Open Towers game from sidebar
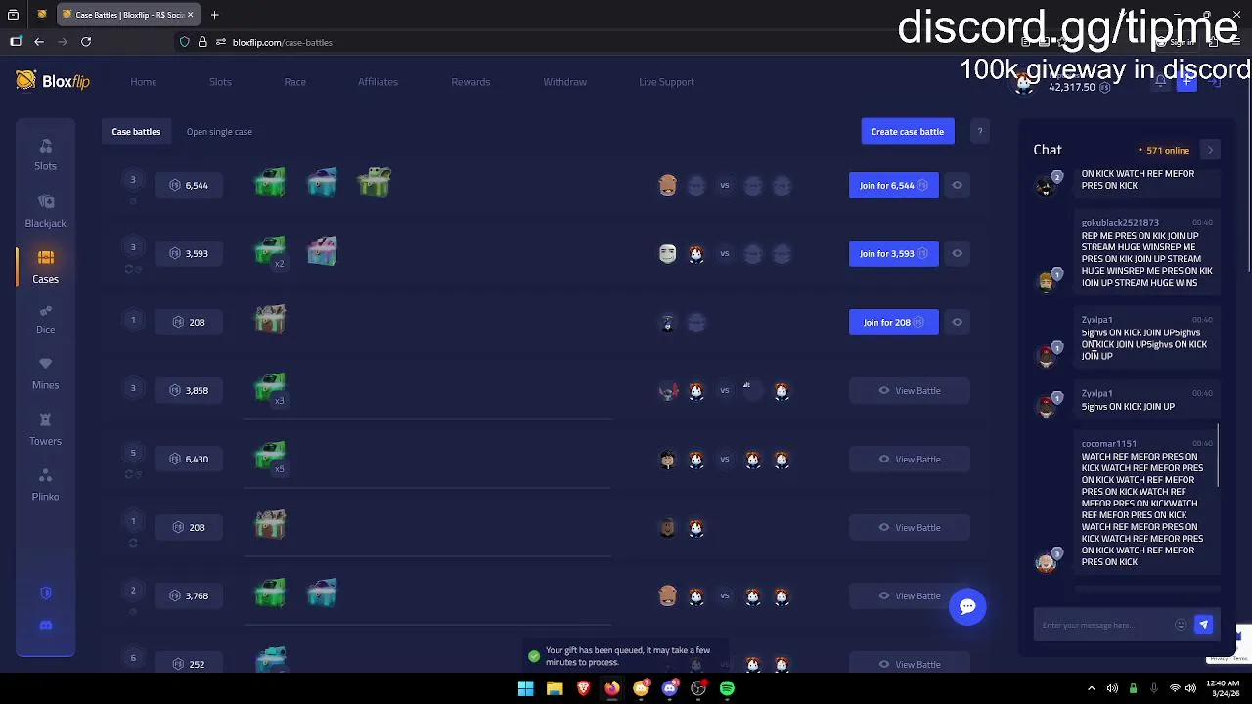The width and height of the screenshot is (1252, 704). (x=45, y=429)
